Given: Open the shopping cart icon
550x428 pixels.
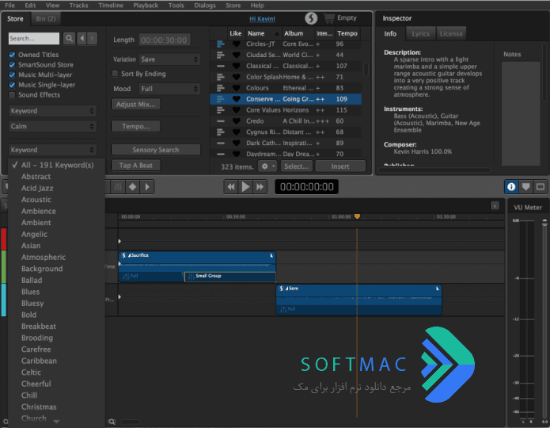Looking at the screenshot, I should tap(329, 17).
